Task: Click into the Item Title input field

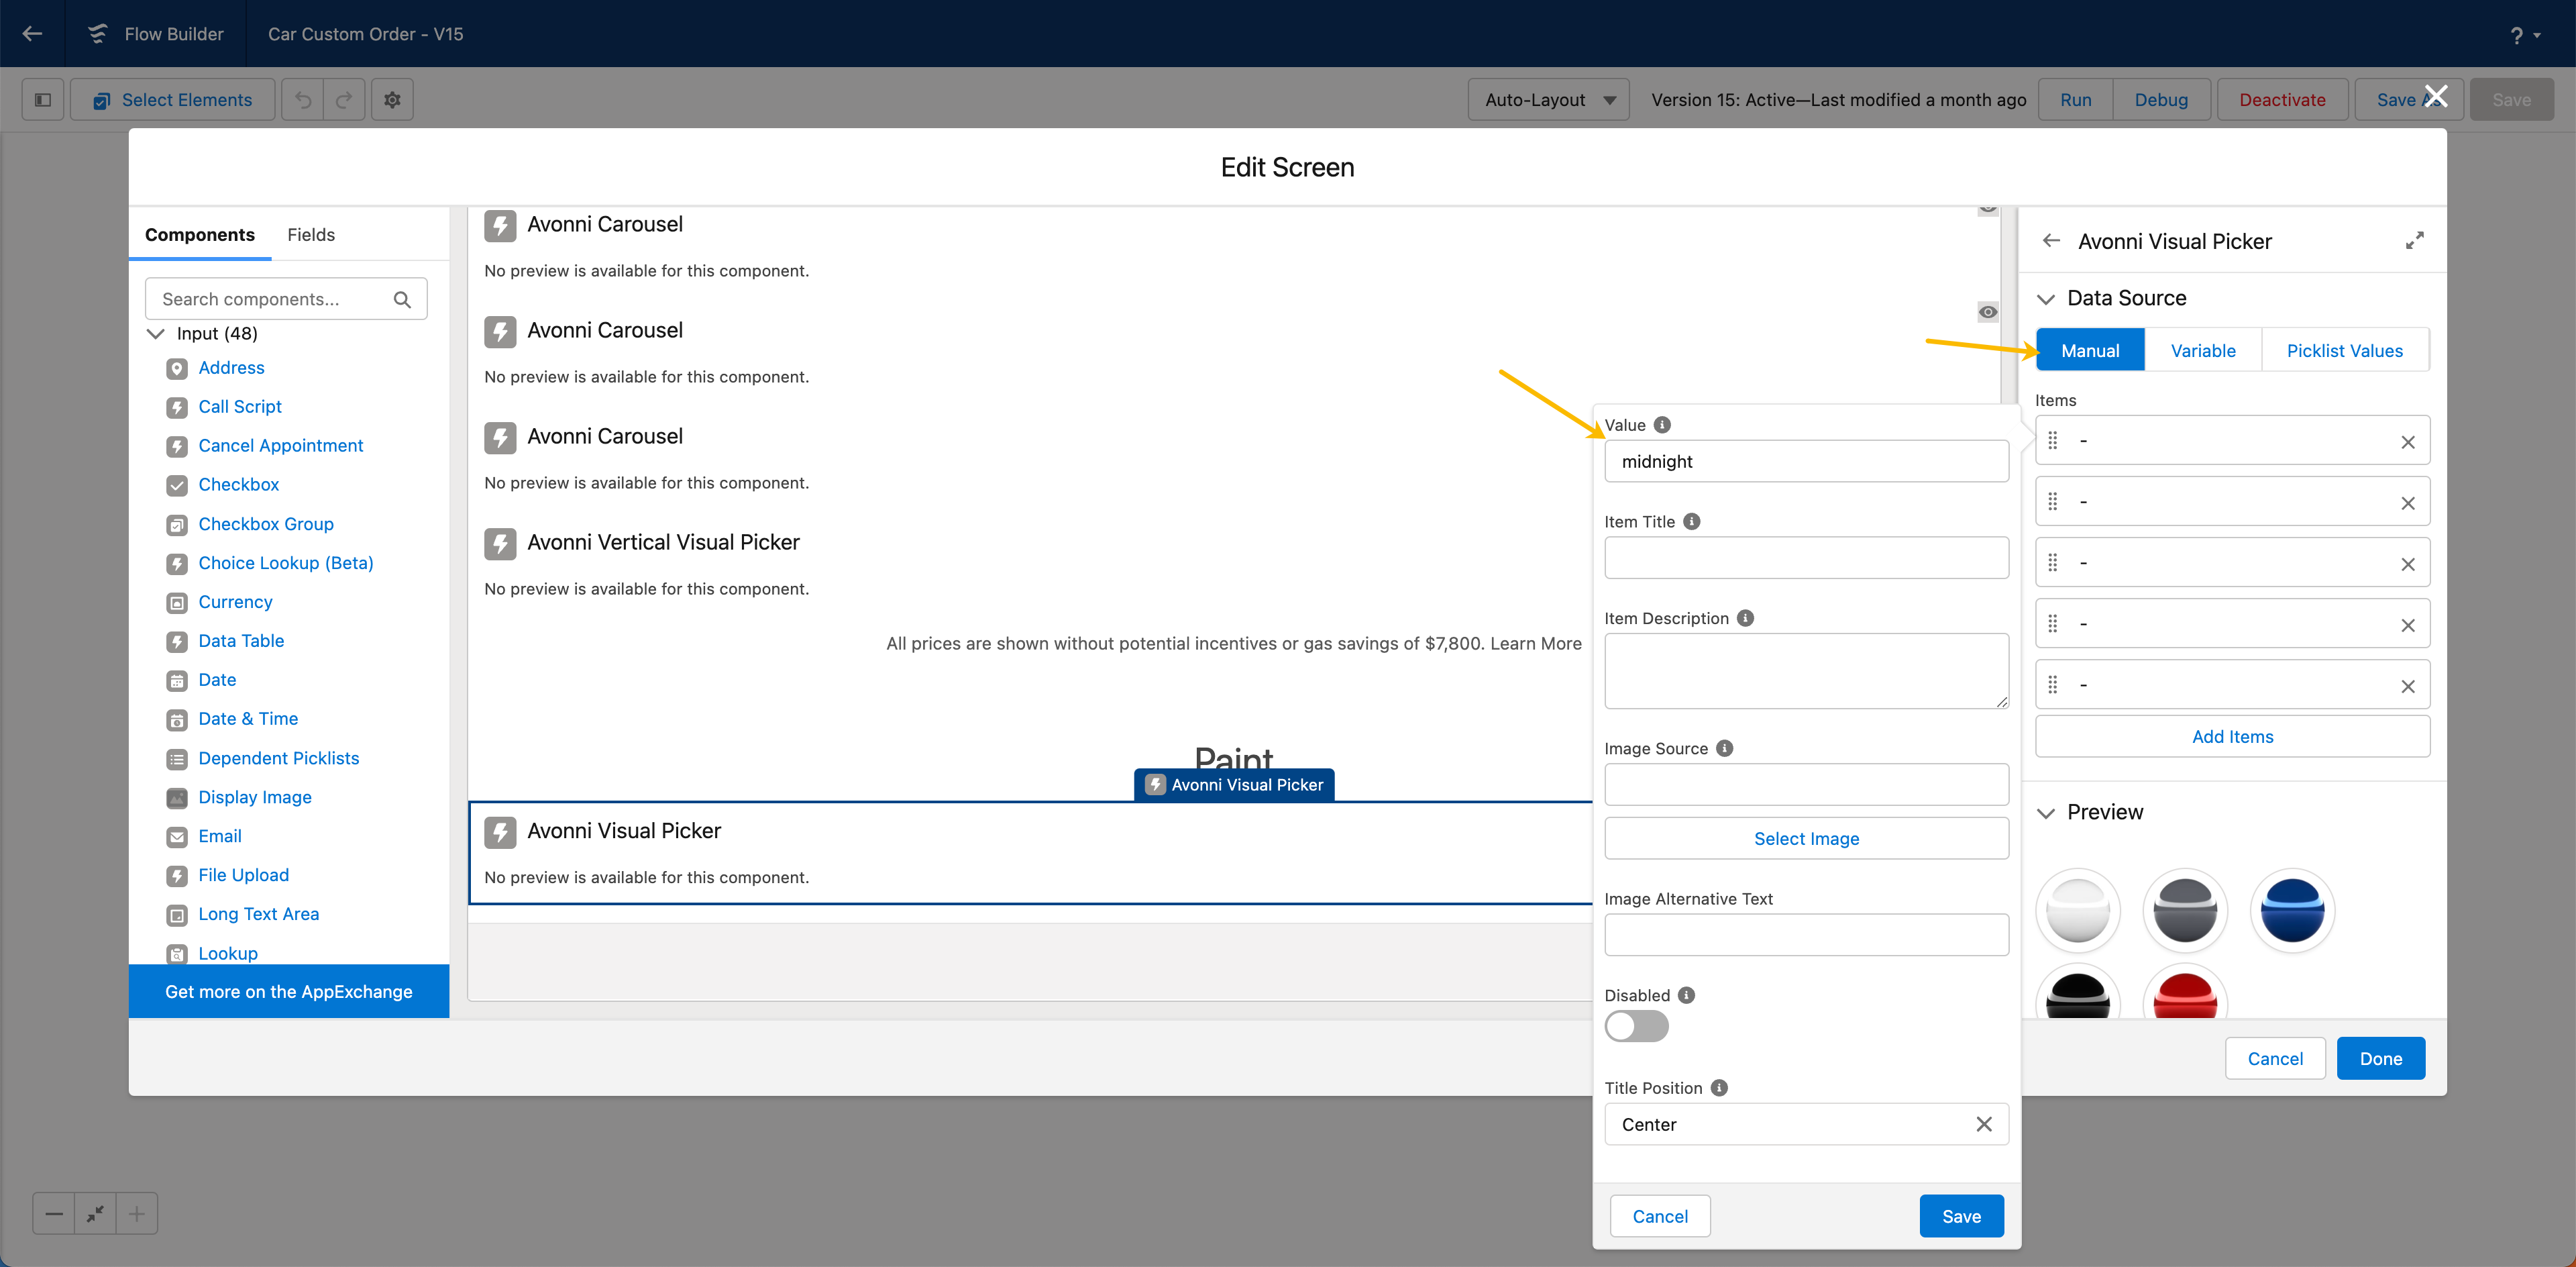Action: tap(1806, 558)
